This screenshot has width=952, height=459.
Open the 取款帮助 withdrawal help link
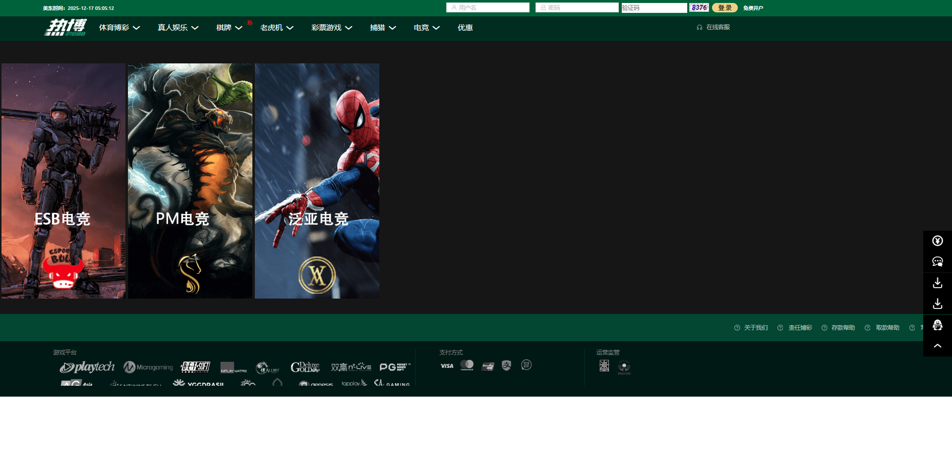888,328
